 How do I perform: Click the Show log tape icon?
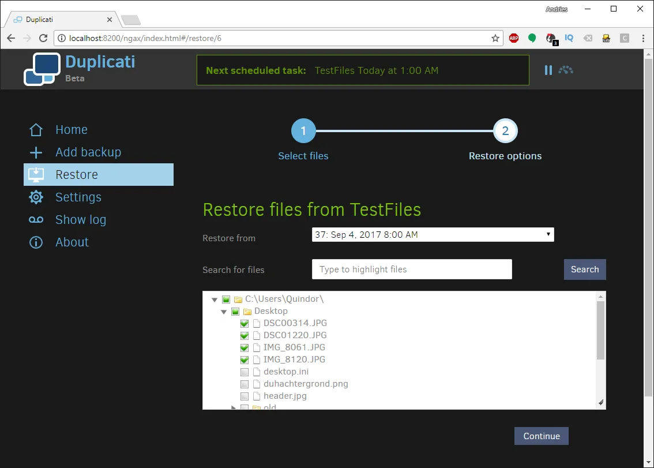(36, 220)
